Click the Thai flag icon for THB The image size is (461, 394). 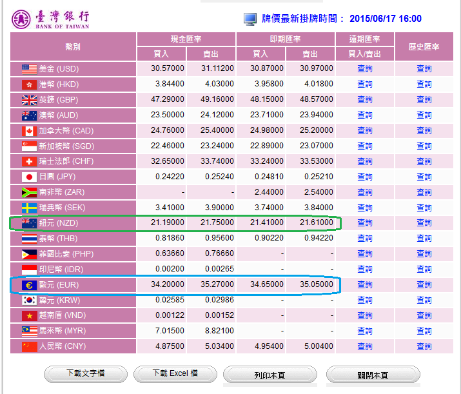29,239
